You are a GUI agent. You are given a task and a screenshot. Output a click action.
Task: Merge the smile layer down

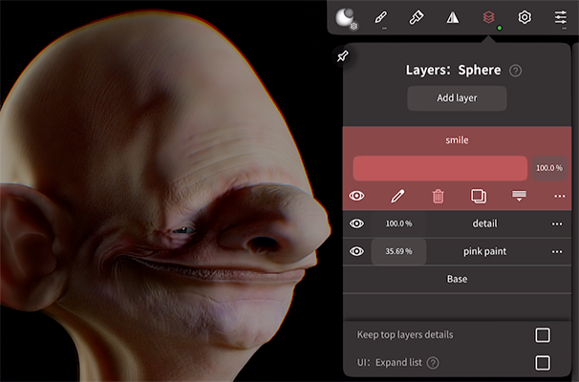click(520, 196)
